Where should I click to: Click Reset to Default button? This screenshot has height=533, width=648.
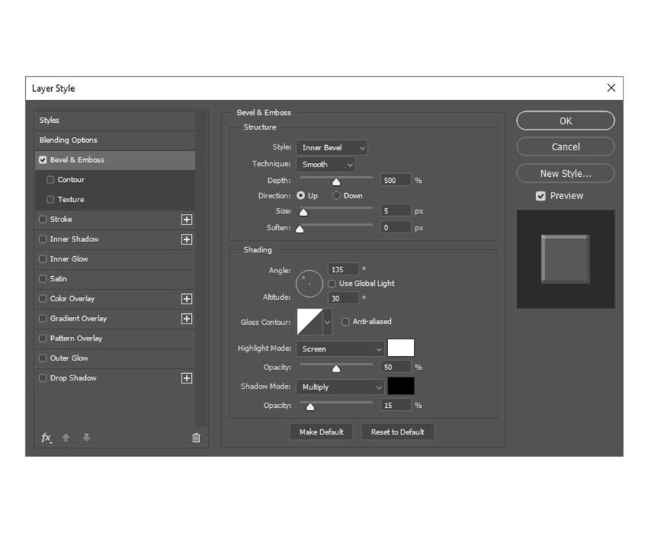pyautogui.click(x=398, y=432)
